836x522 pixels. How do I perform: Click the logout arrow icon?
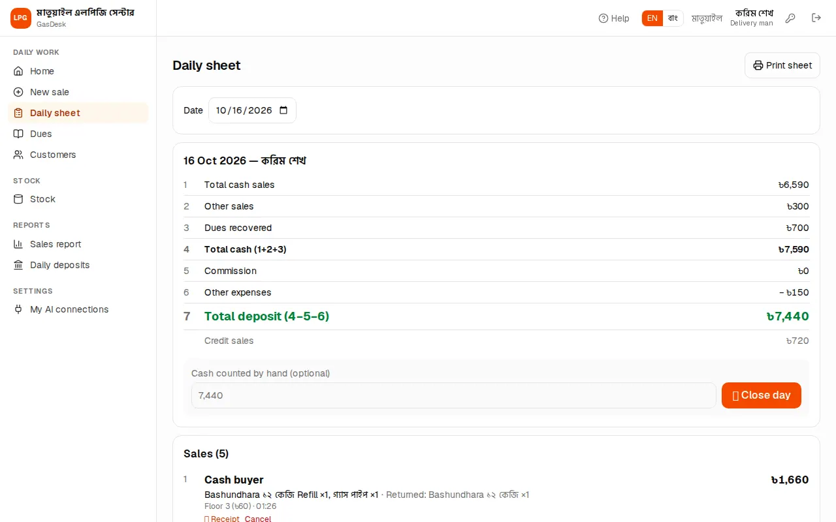[x=816, y=18]
